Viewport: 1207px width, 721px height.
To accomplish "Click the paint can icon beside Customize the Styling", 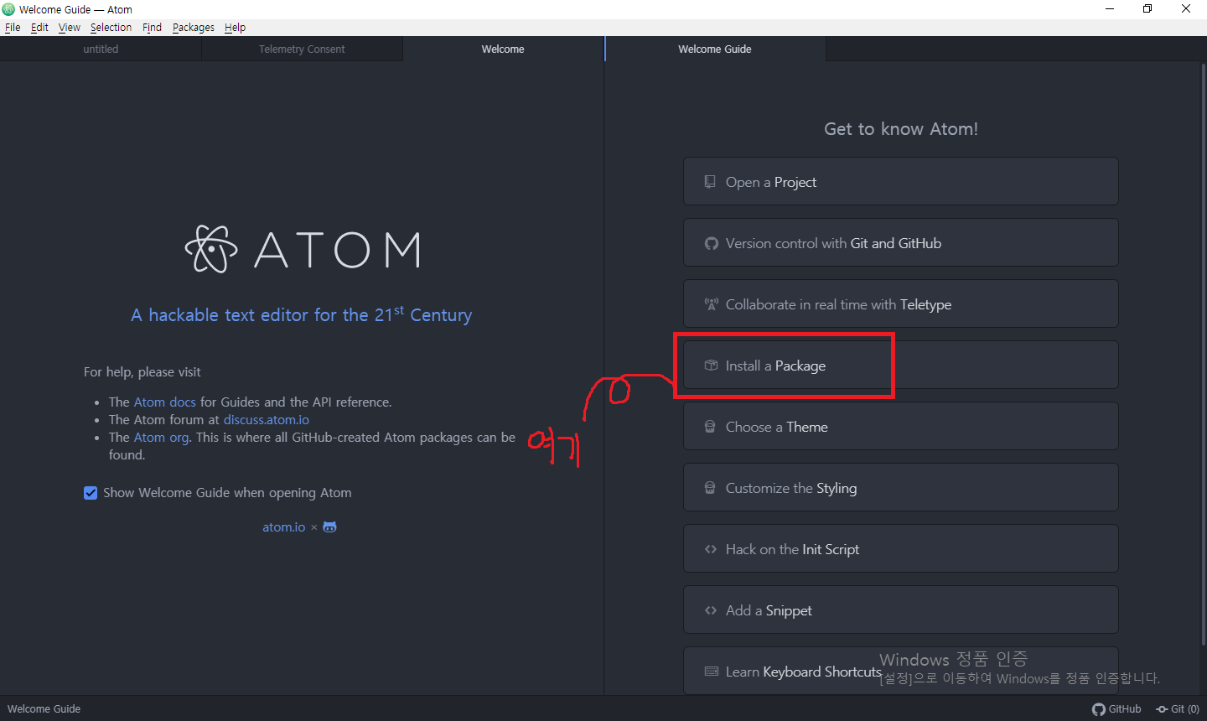I will coord(710,488).
